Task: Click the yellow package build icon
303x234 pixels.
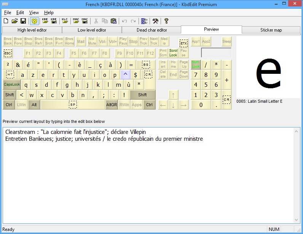Action: pyautogui.click(x=34, y=21)
